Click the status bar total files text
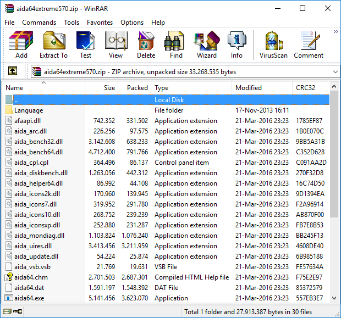 coord(248,312)
